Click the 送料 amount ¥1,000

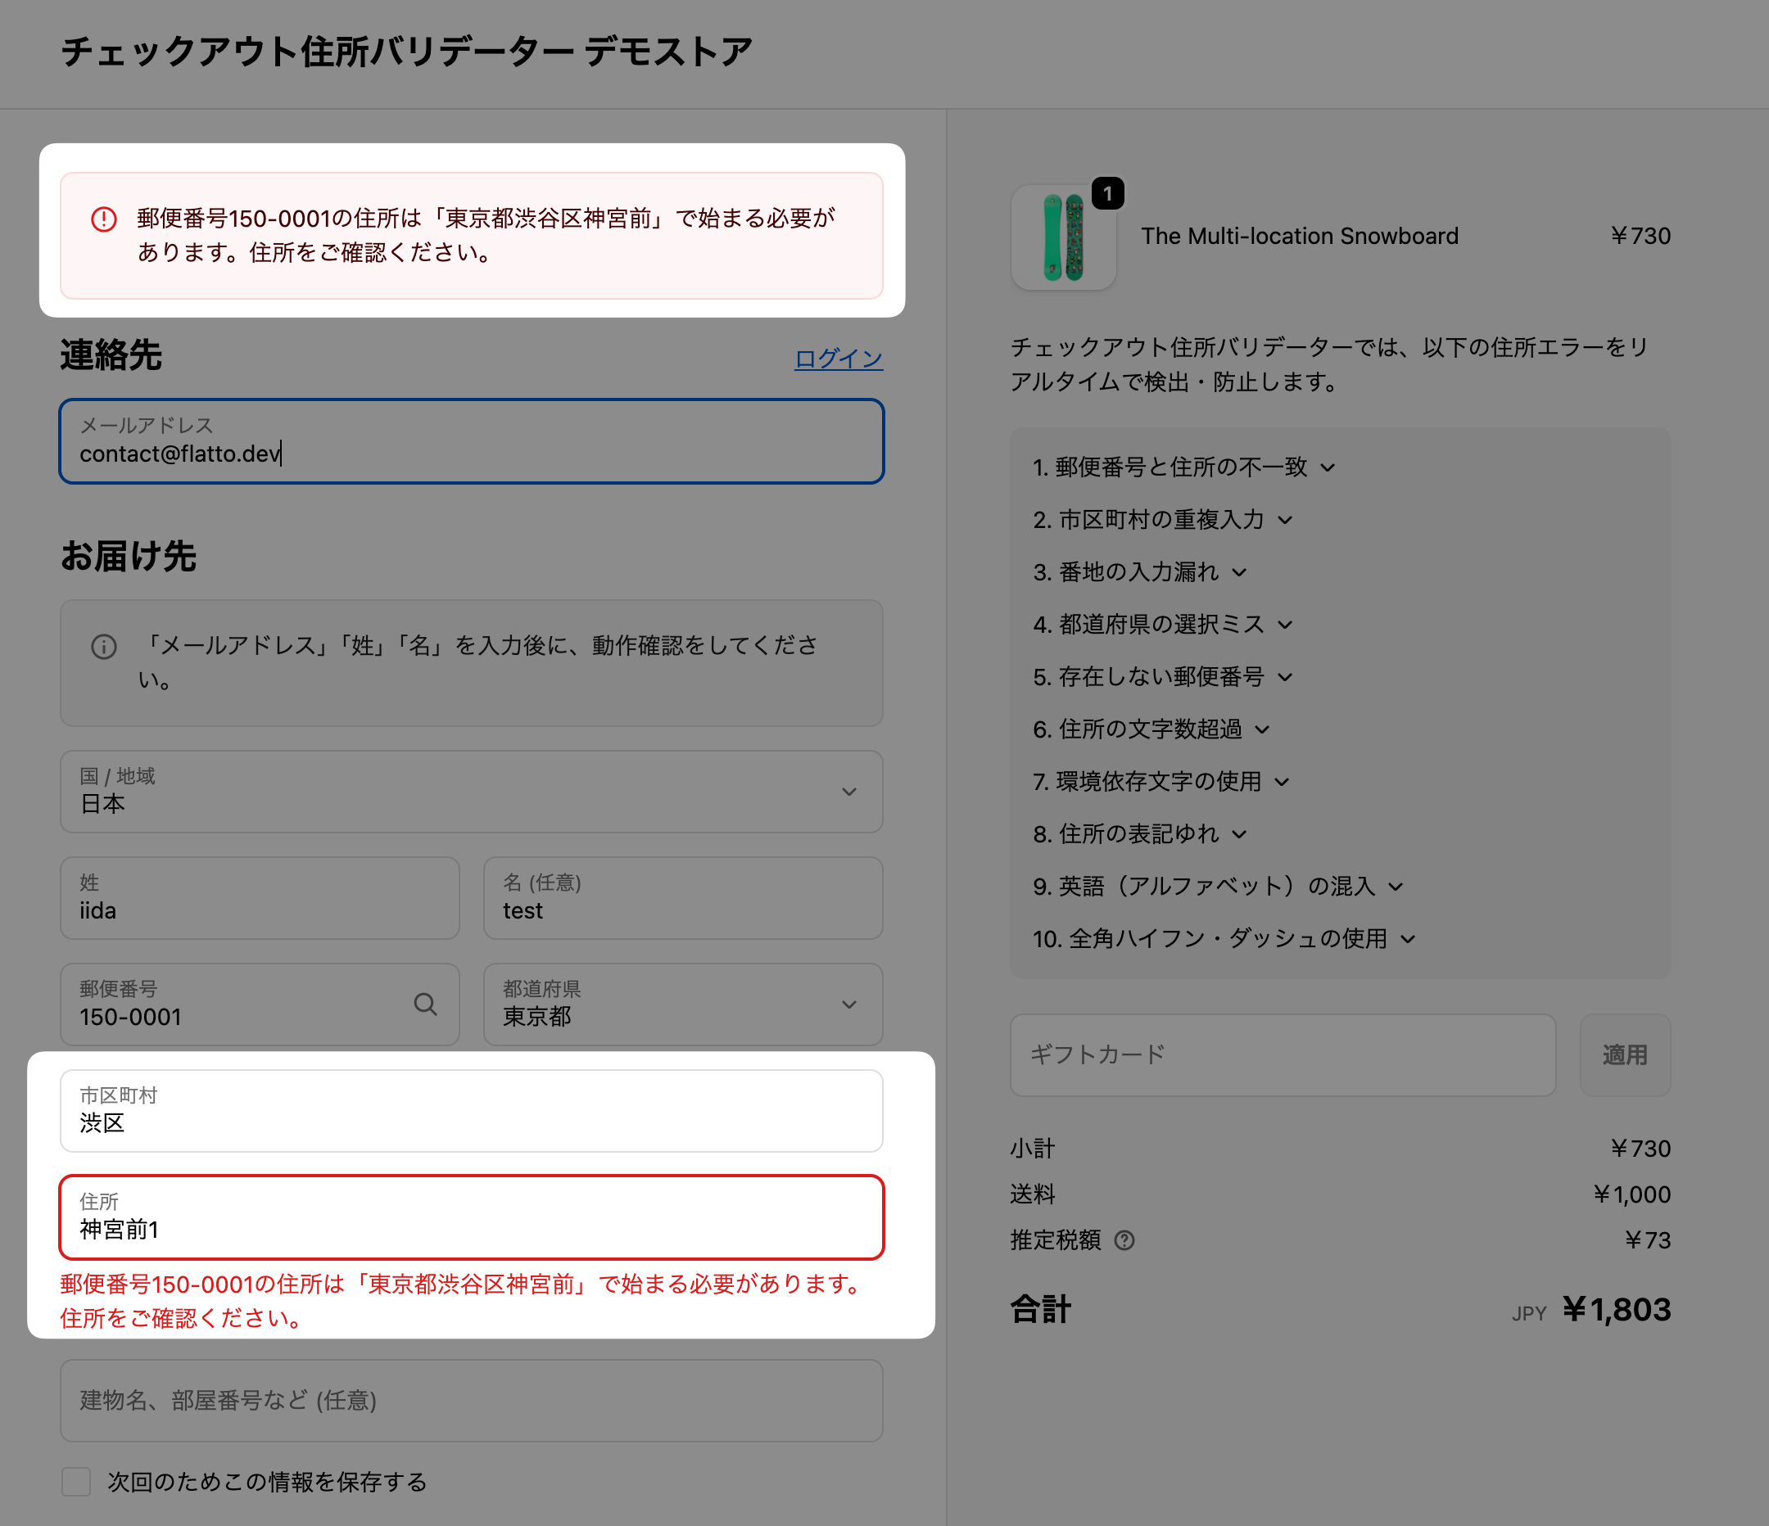coord(1631,1194)
